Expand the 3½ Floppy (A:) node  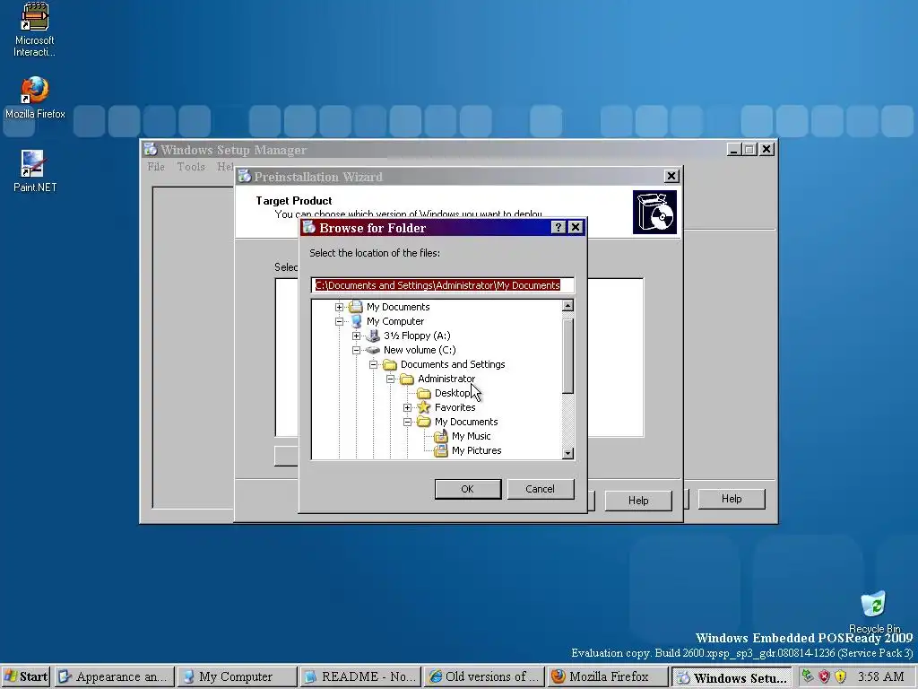coord(356,336)
